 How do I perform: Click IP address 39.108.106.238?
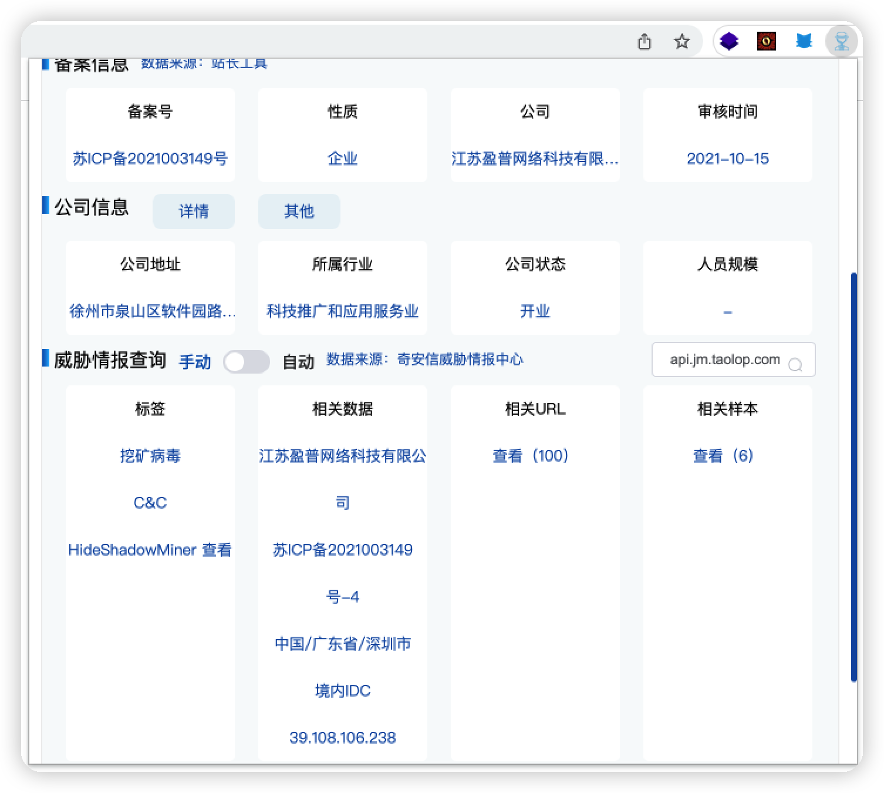pyautogui.click(x=343, y=738)
